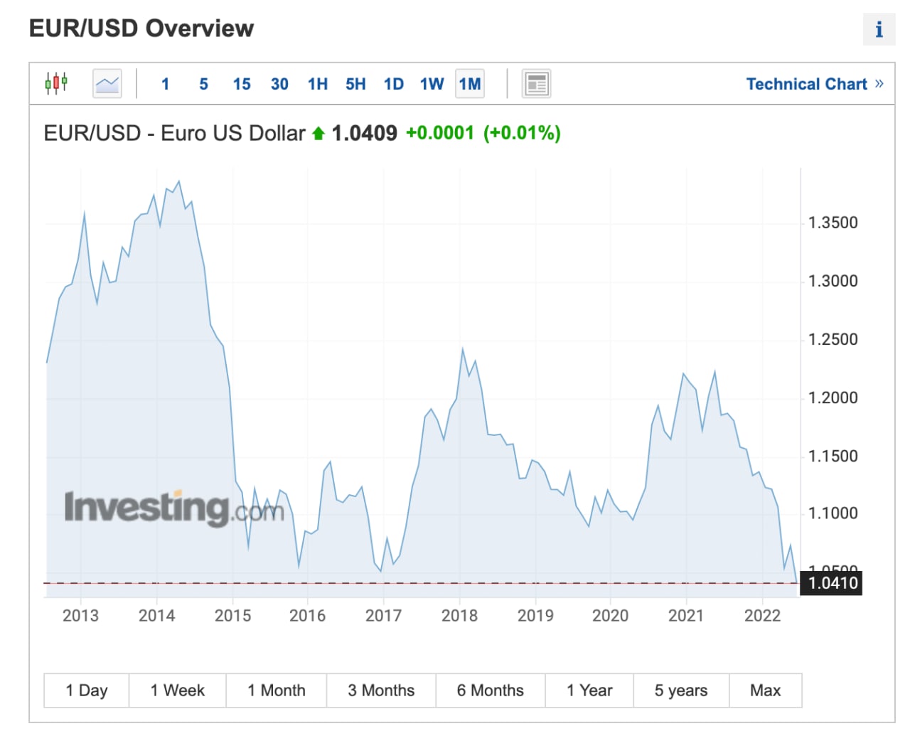Select the active 1M interval
The width and height of the screenshot is (910, 736).
pos(470,84)
